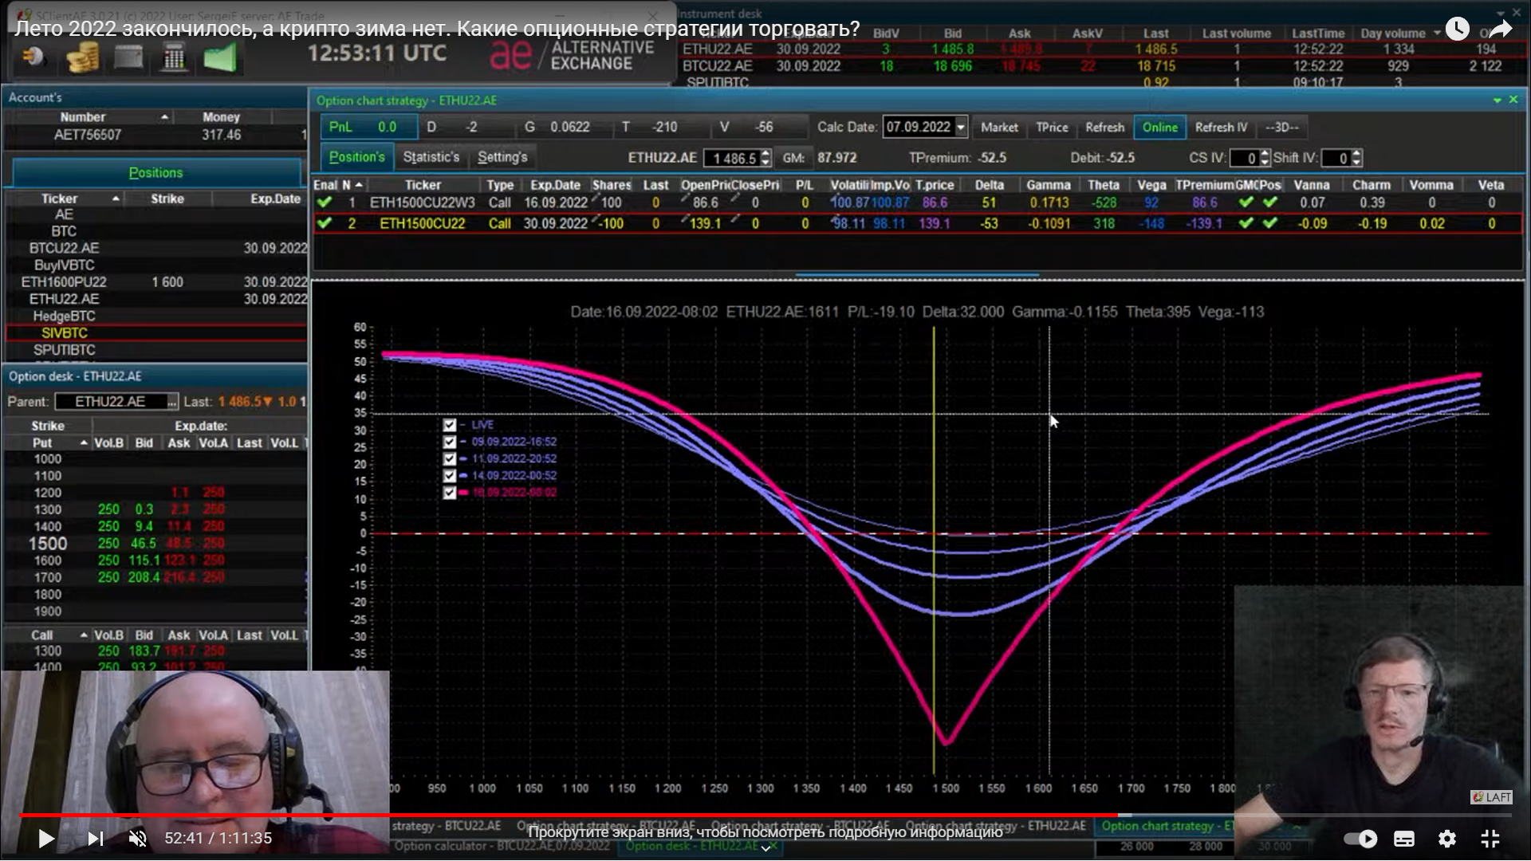Click the Refresh IV button

click(x=1221, y=128)
